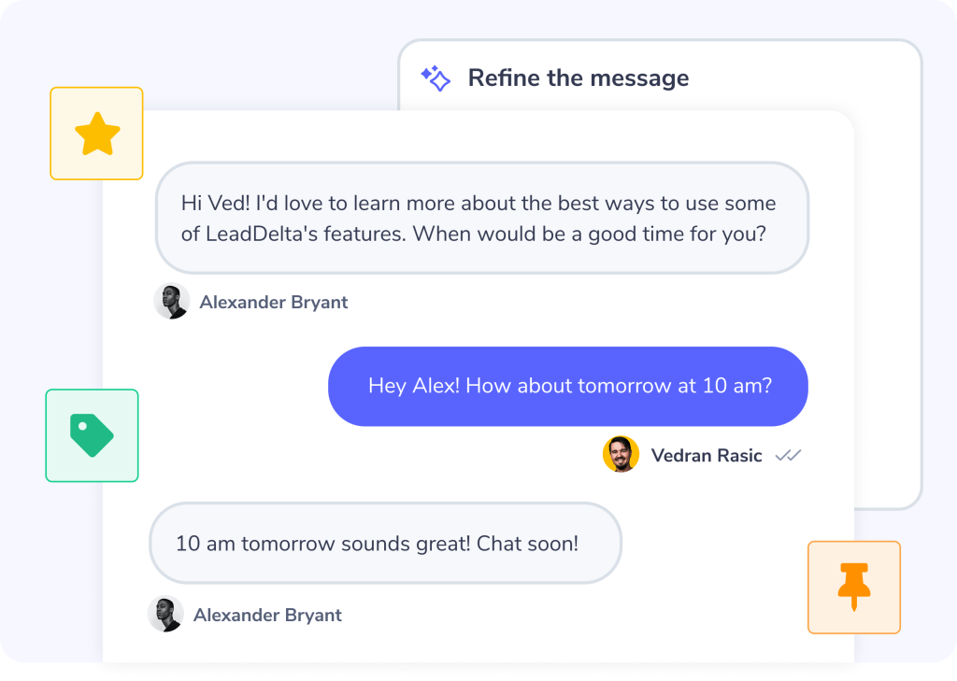Click the empty body of the Refine the message panel
The height and width of the screenshot is (681, 957).
click(x=886, y=308)
